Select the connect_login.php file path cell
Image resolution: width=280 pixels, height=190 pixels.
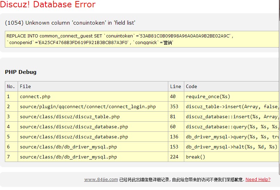[x=93, y=107]
